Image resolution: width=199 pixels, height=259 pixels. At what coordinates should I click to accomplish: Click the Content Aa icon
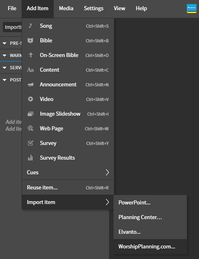tap(31, 70)
